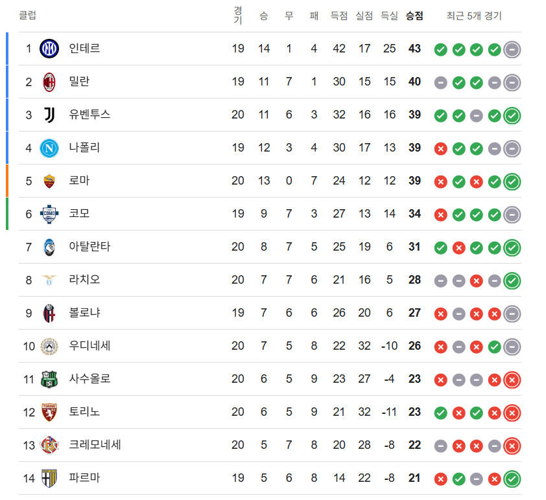Click the Parma shield logo
The width and height of the screenshot is (546, 500).
point(49,479)
